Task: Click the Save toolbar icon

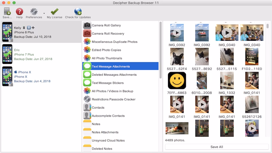Action: point(7,12)
